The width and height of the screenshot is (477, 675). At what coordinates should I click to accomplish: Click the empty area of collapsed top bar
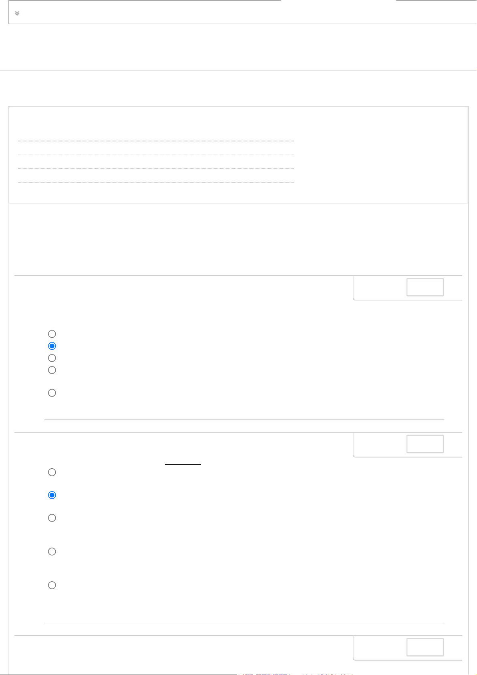[240, 13]
